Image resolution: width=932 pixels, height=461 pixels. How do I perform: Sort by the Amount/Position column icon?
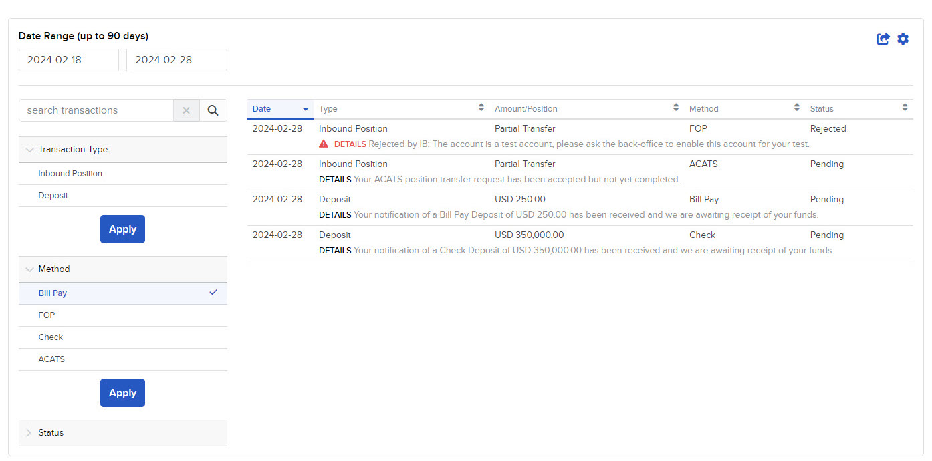click(675, 108)
